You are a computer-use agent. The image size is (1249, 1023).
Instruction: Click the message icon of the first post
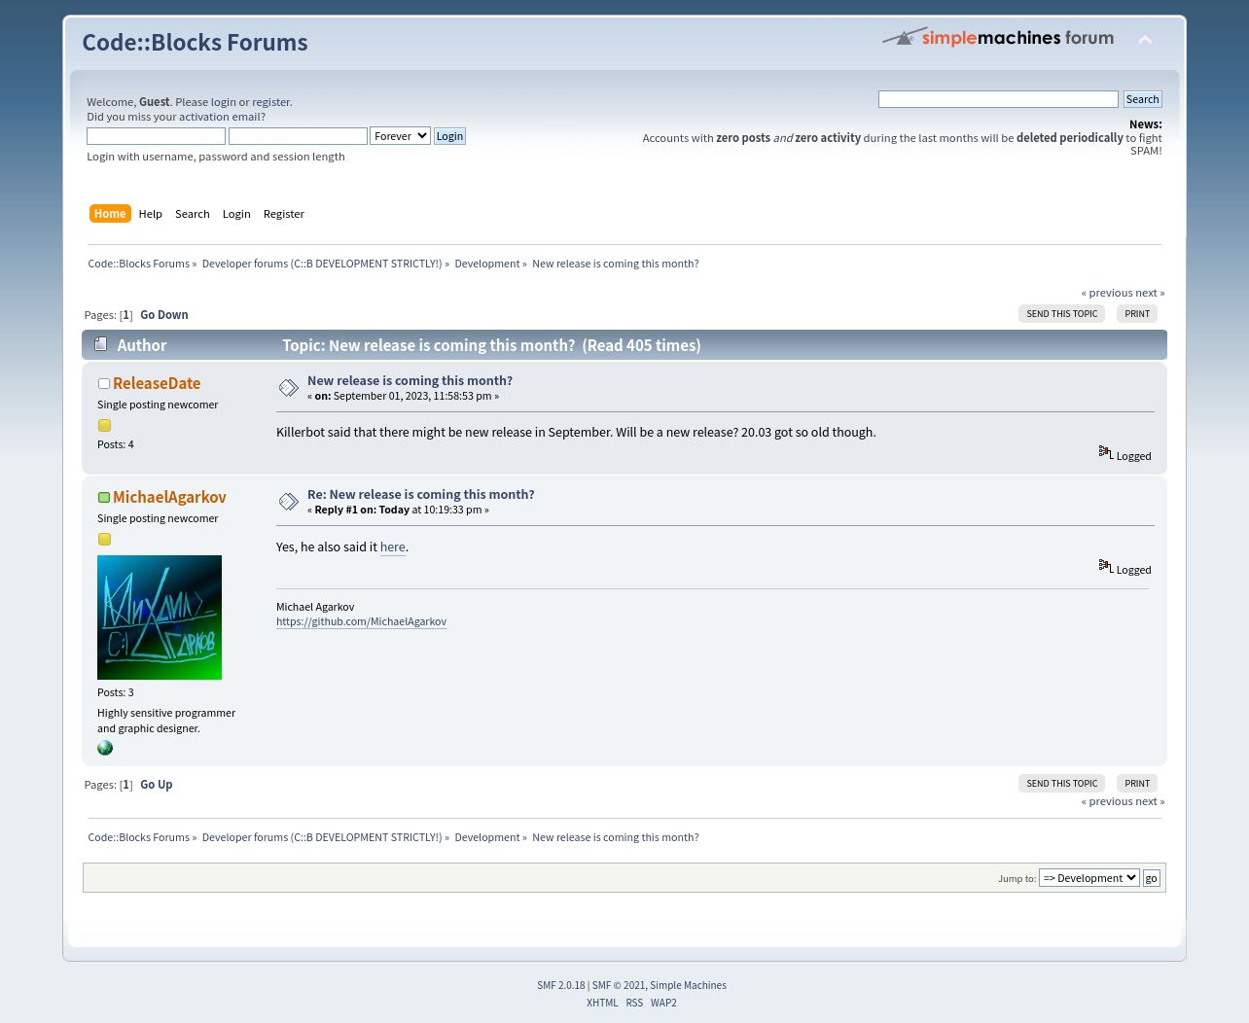click(x=289, y=388)
